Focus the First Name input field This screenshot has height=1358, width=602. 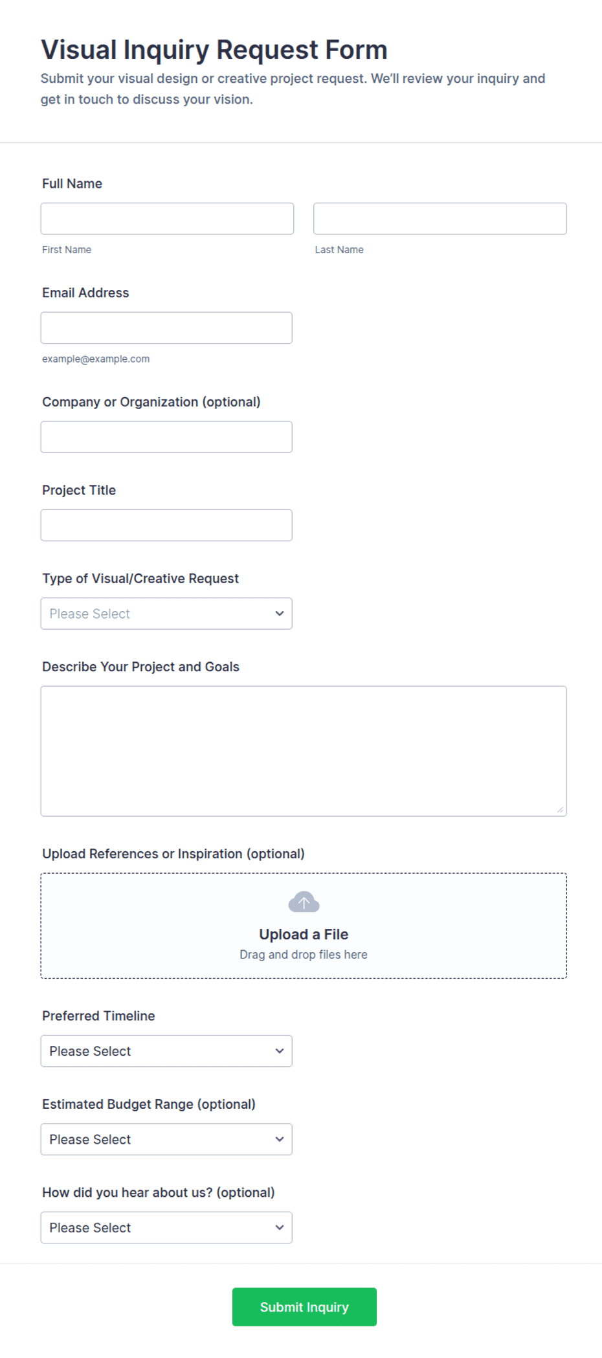pos(167,219)
